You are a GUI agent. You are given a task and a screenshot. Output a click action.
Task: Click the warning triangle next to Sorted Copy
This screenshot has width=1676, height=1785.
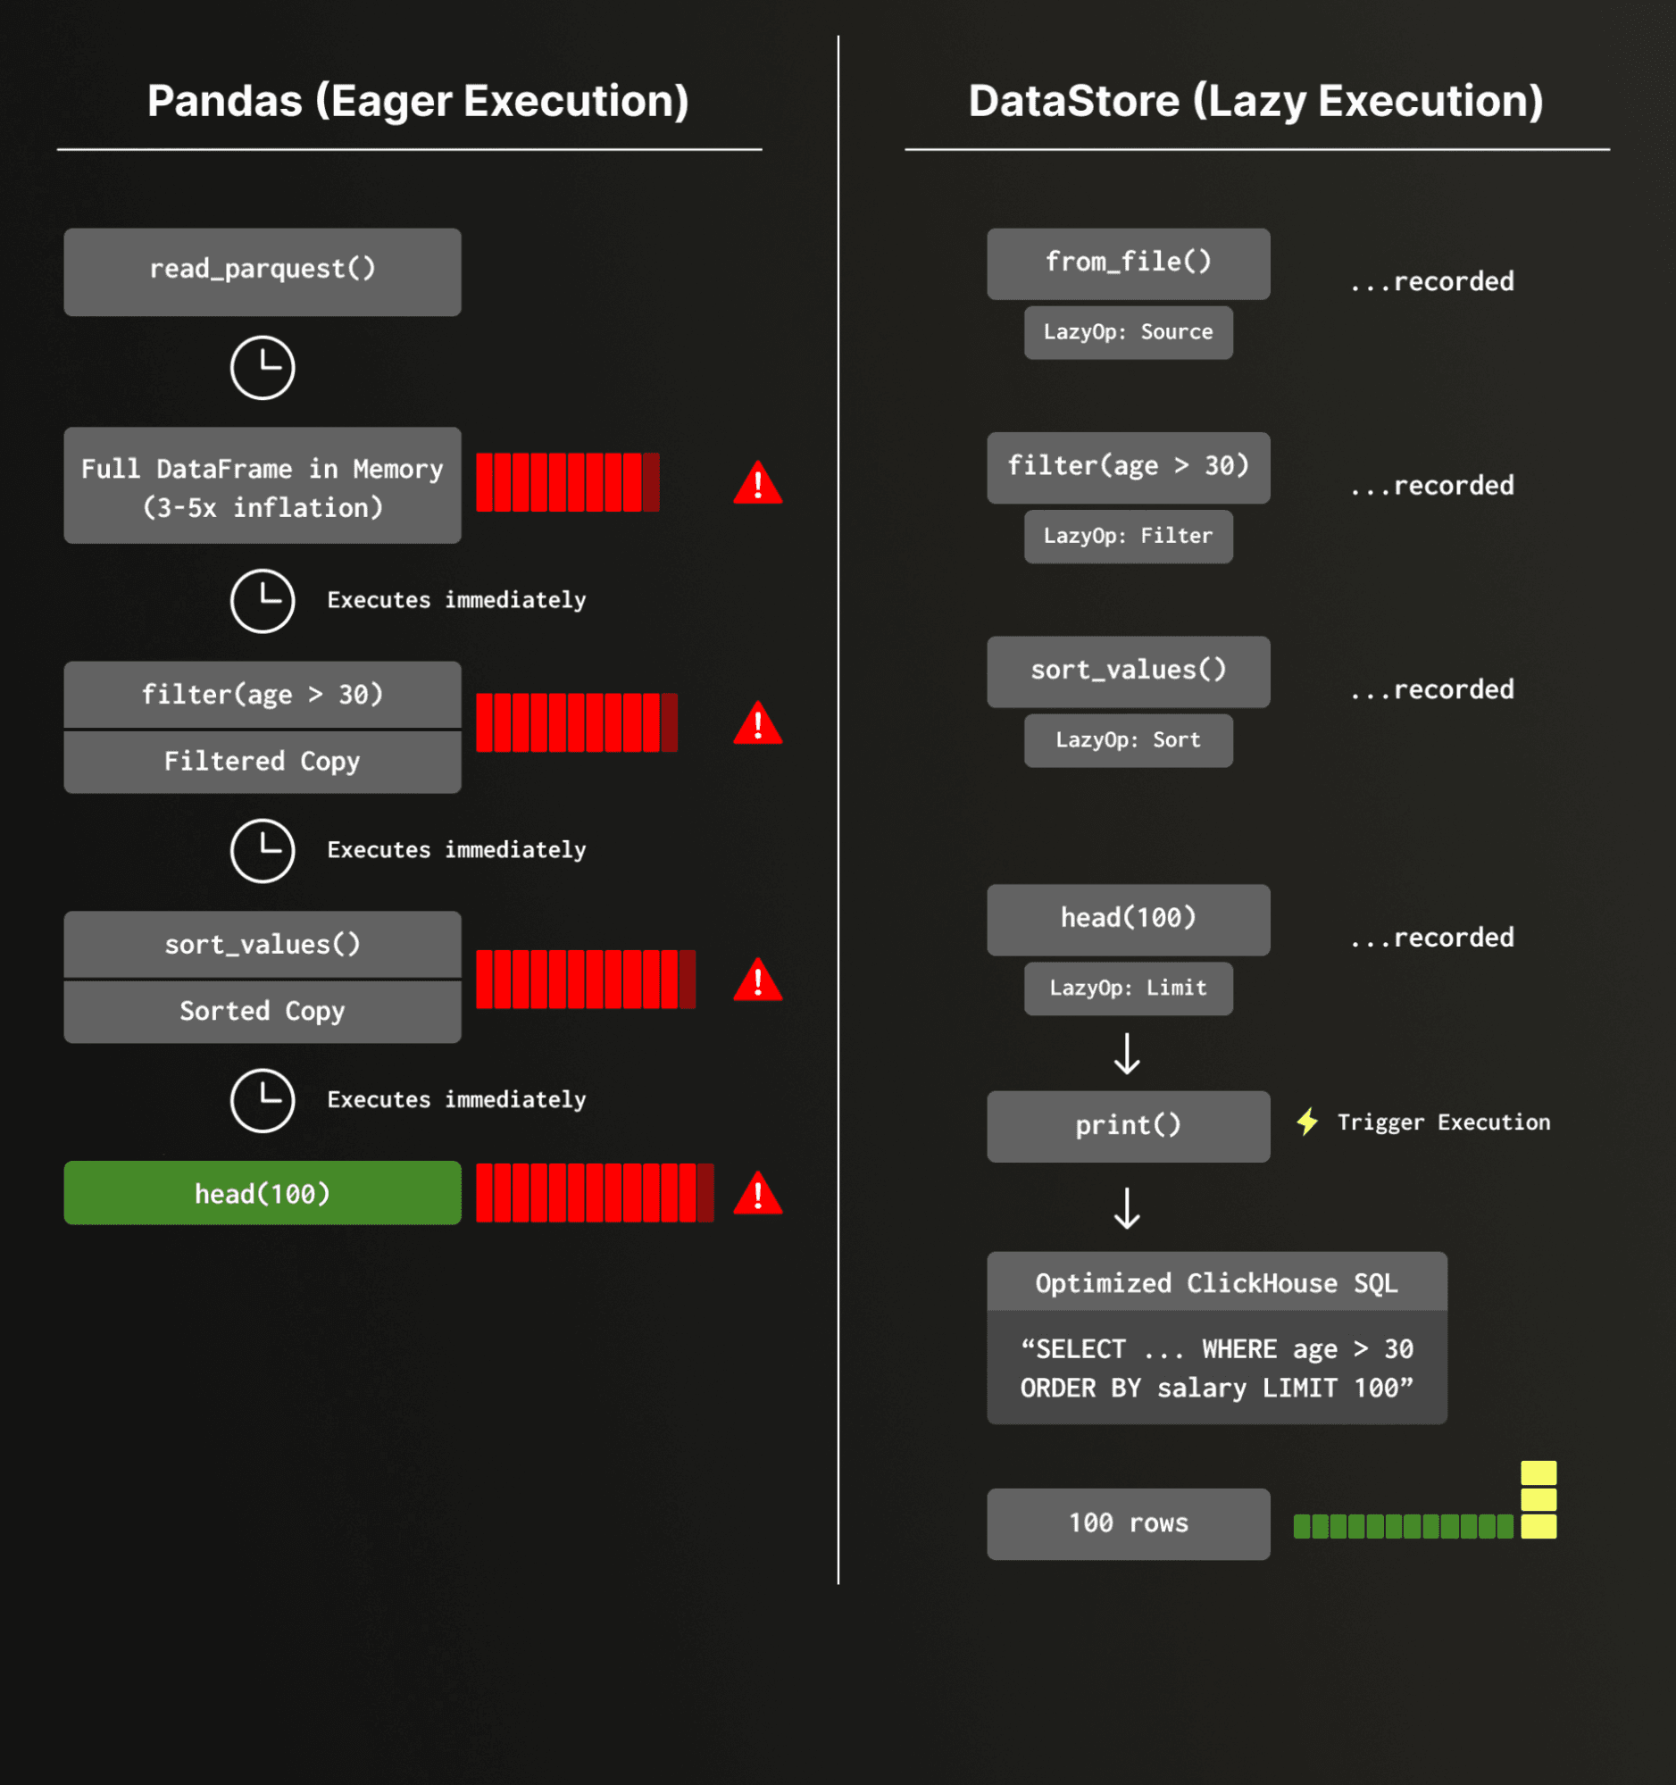(x=758, y=980)
